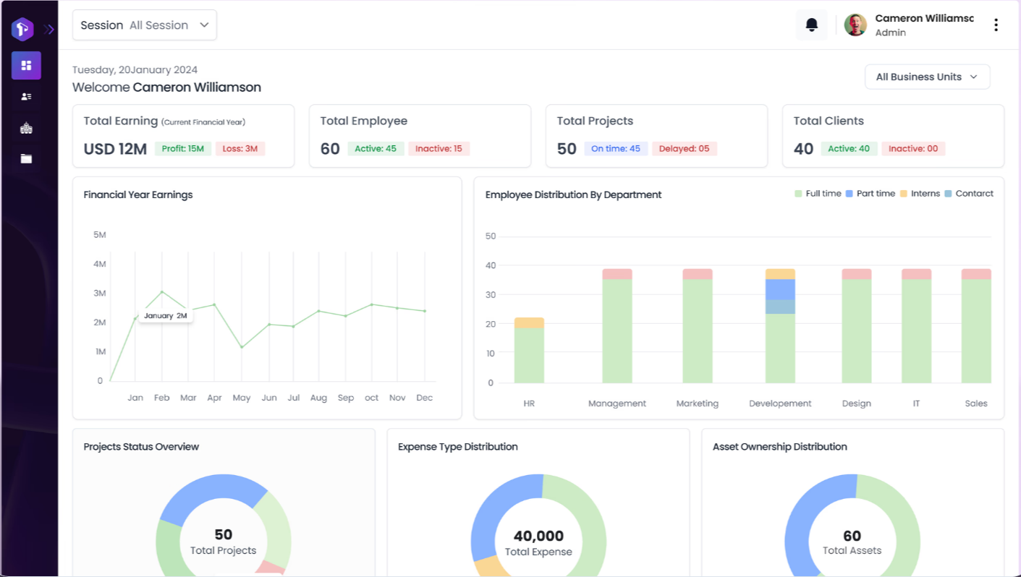Image resolution: width=1021 pixels, height=577 pixels.
Task: Click the Active: 45 employee badge
Action: (x=376, y=149)
